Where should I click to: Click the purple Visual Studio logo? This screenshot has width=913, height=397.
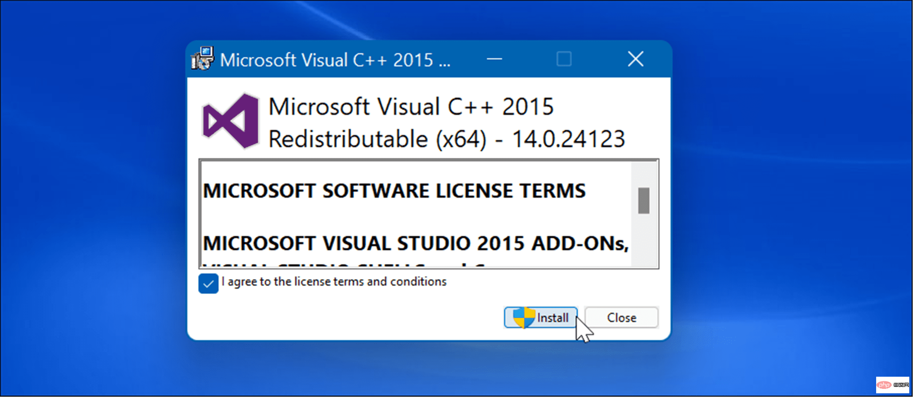pyautogui.click(x=230, y=121)
